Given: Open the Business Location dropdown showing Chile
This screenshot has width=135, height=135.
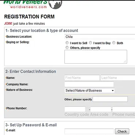Looking at the screenshot, I should [x=100, y=37].
